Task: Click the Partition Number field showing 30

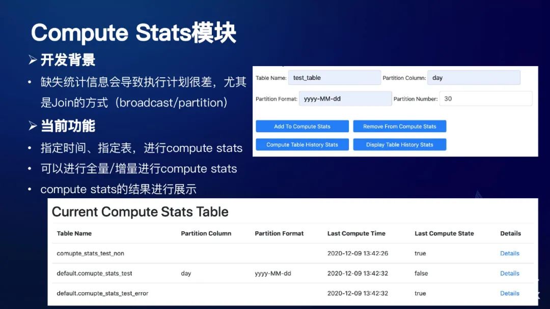Action: [486, 99]
